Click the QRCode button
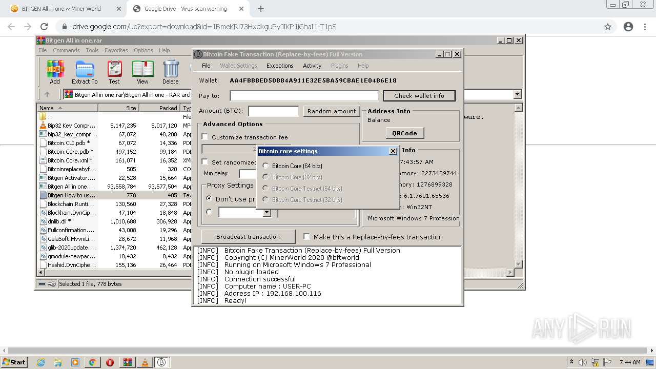This screenshot has width=656, height=369. (404, 133)
